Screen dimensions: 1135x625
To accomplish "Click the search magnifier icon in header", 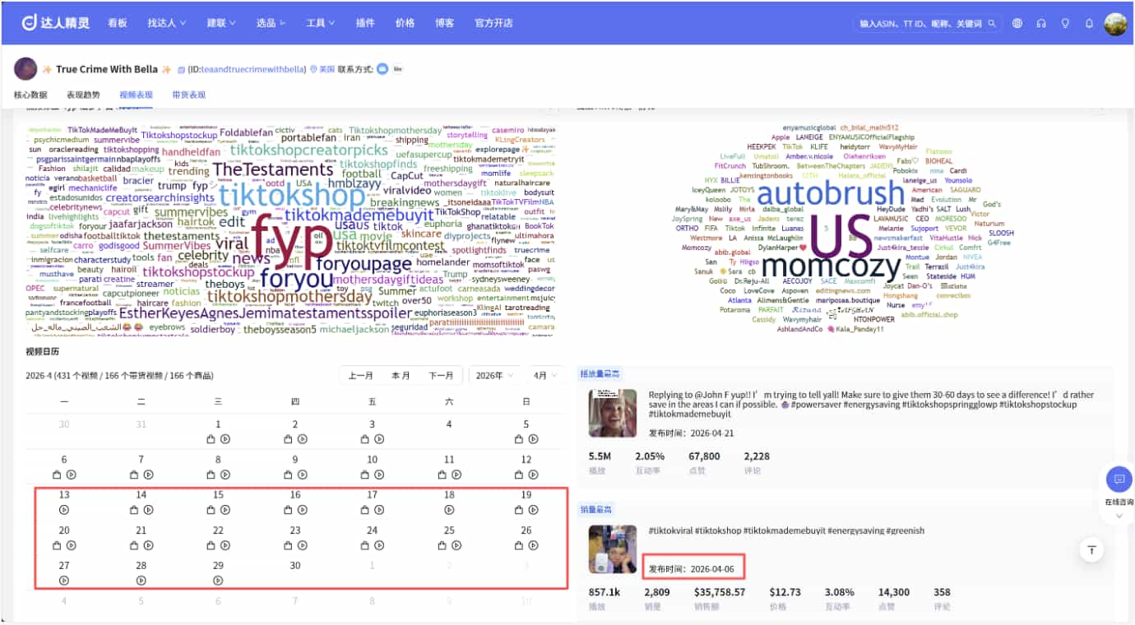I will click(x=993, y=24).
